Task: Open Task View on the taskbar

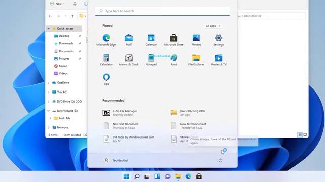Action: [x=147, y=176]
